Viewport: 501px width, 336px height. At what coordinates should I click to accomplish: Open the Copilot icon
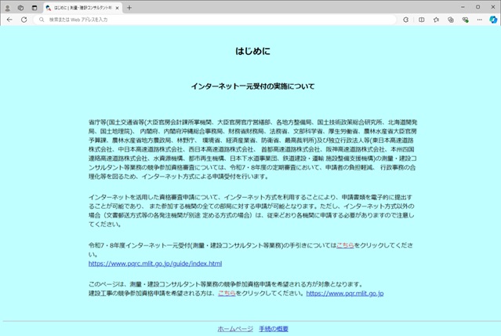[493, 20]
